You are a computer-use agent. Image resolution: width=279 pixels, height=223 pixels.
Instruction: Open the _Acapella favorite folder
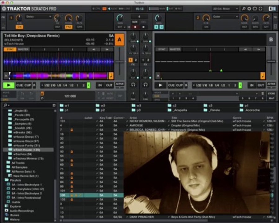click(x=177, y=110)
